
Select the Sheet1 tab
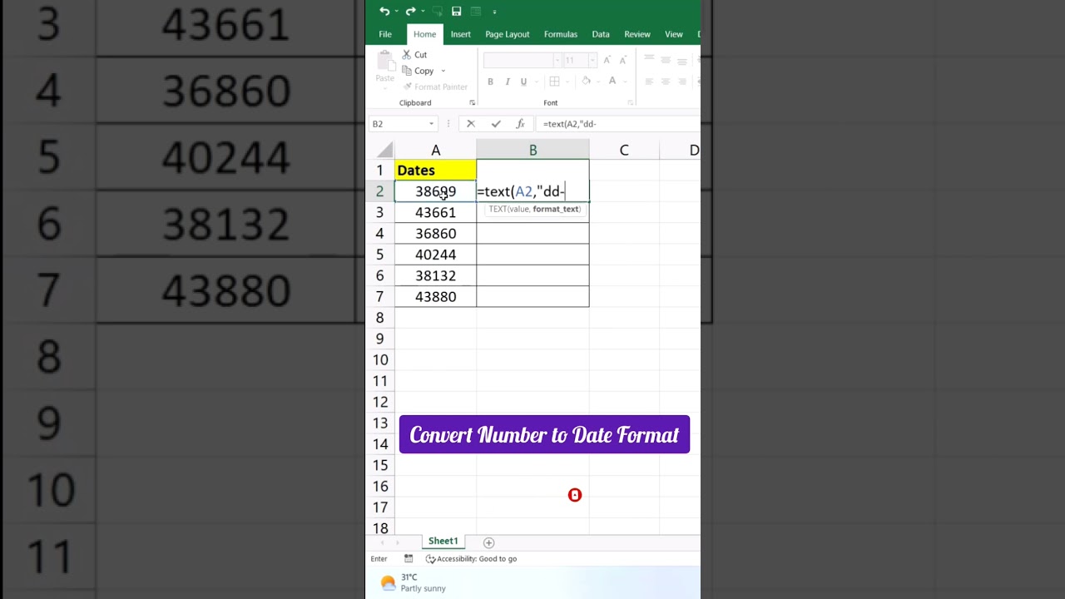(443, 542)
